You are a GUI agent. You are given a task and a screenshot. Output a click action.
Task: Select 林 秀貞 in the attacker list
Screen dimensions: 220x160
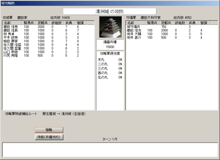pos(10,34)
